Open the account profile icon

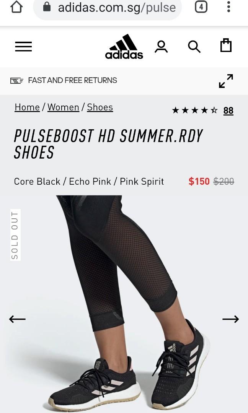(161, 47)
